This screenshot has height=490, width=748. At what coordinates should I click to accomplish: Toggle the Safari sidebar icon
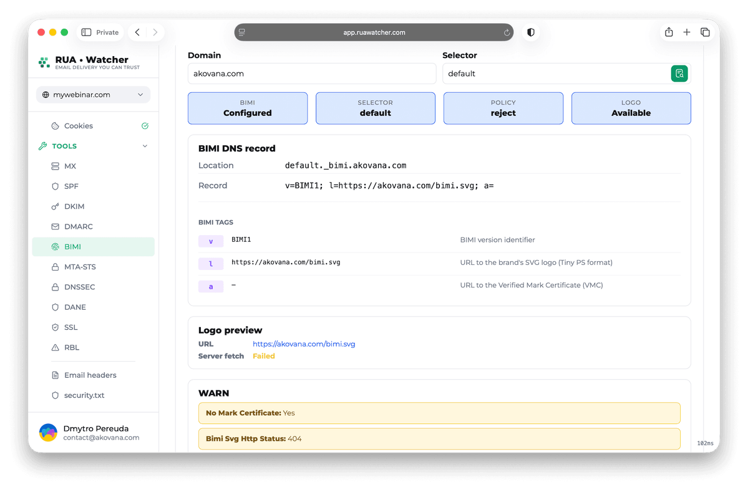pyautogui.click(x=86, y=32)
